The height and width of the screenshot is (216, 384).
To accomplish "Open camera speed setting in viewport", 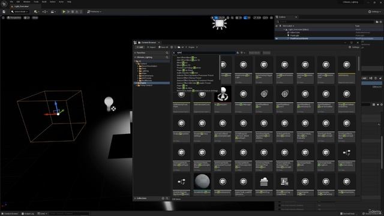I will click(265, 17).
